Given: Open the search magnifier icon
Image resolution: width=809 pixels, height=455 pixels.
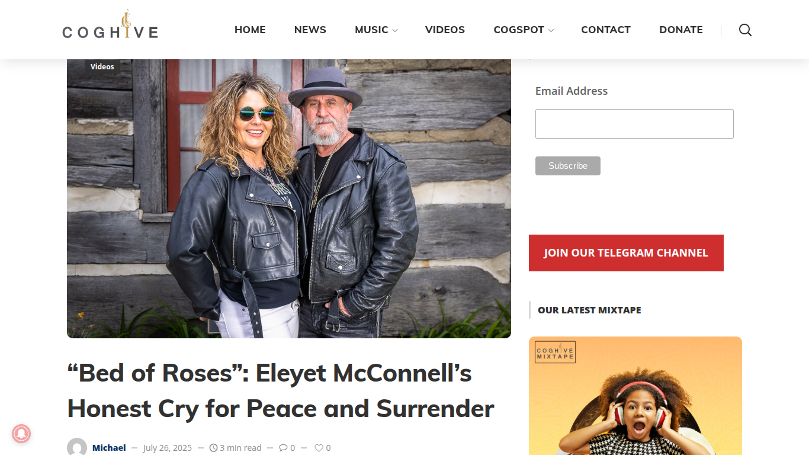Looking at the screenshot, I should pos(745,30).
